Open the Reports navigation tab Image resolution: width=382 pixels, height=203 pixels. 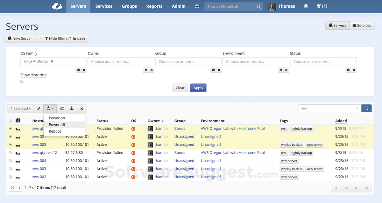point(154,6)
